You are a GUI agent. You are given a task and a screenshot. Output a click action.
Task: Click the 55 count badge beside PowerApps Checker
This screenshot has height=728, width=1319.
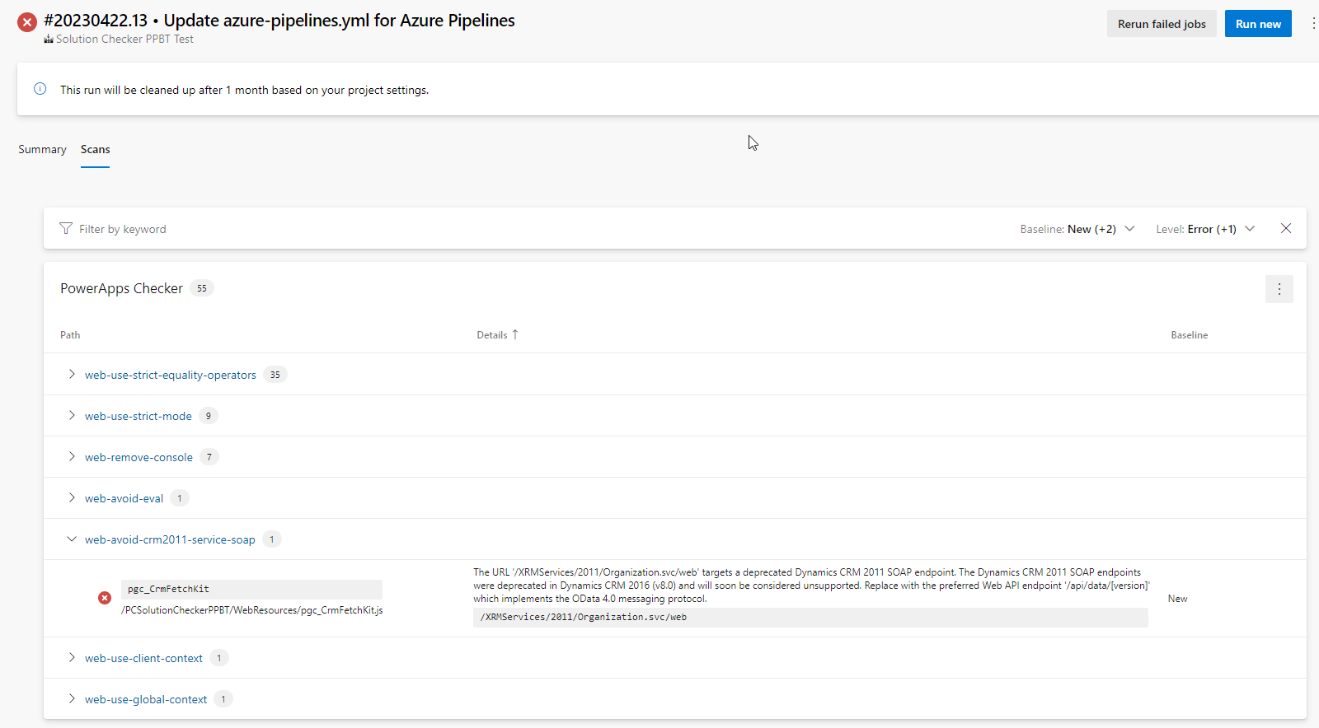point(202,288)
